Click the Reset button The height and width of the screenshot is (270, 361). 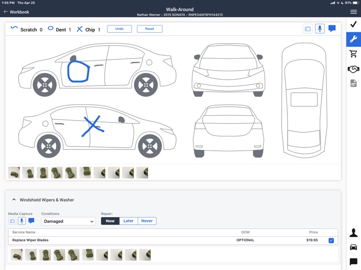point(150,29)
